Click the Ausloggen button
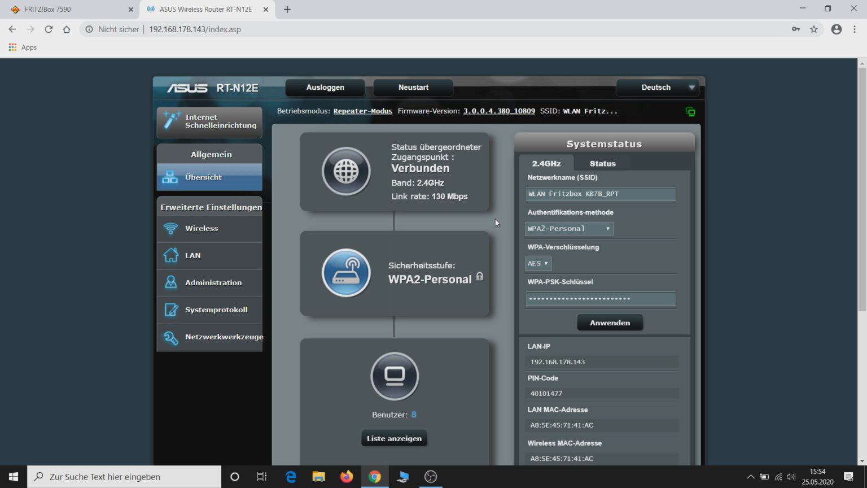The image size is (867, 488). [x=325, y=88]
